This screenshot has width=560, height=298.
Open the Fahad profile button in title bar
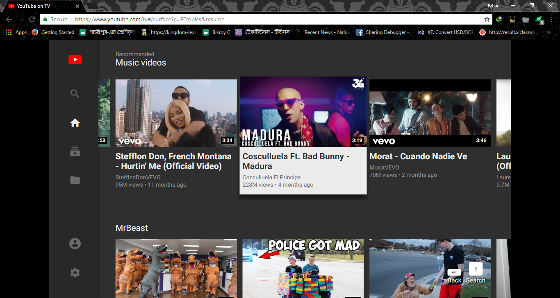[494, 6]
